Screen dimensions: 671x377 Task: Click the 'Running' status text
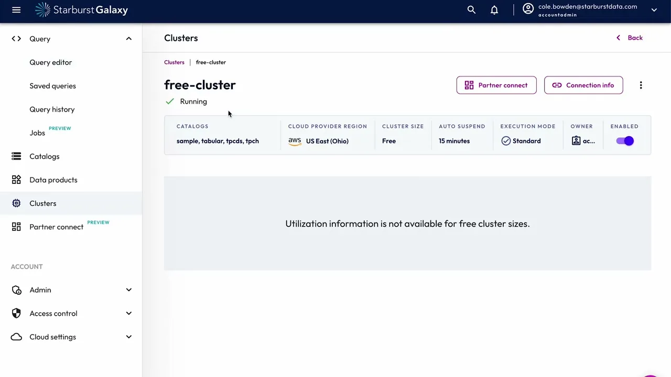click(193, 102)
